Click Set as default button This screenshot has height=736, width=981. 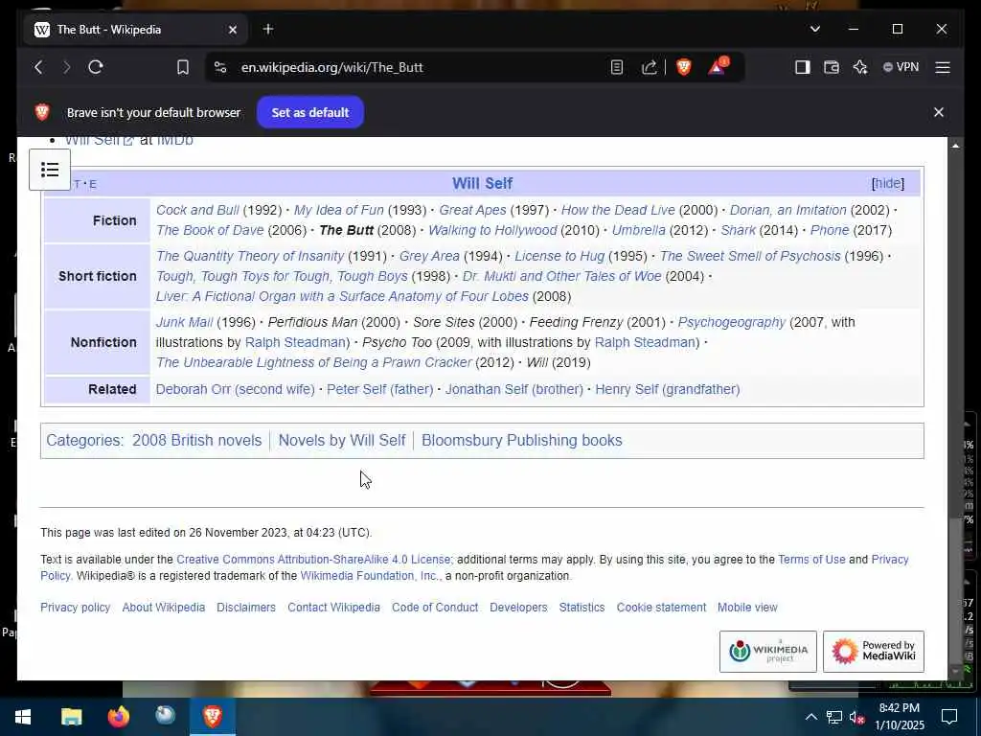[310, 113]
